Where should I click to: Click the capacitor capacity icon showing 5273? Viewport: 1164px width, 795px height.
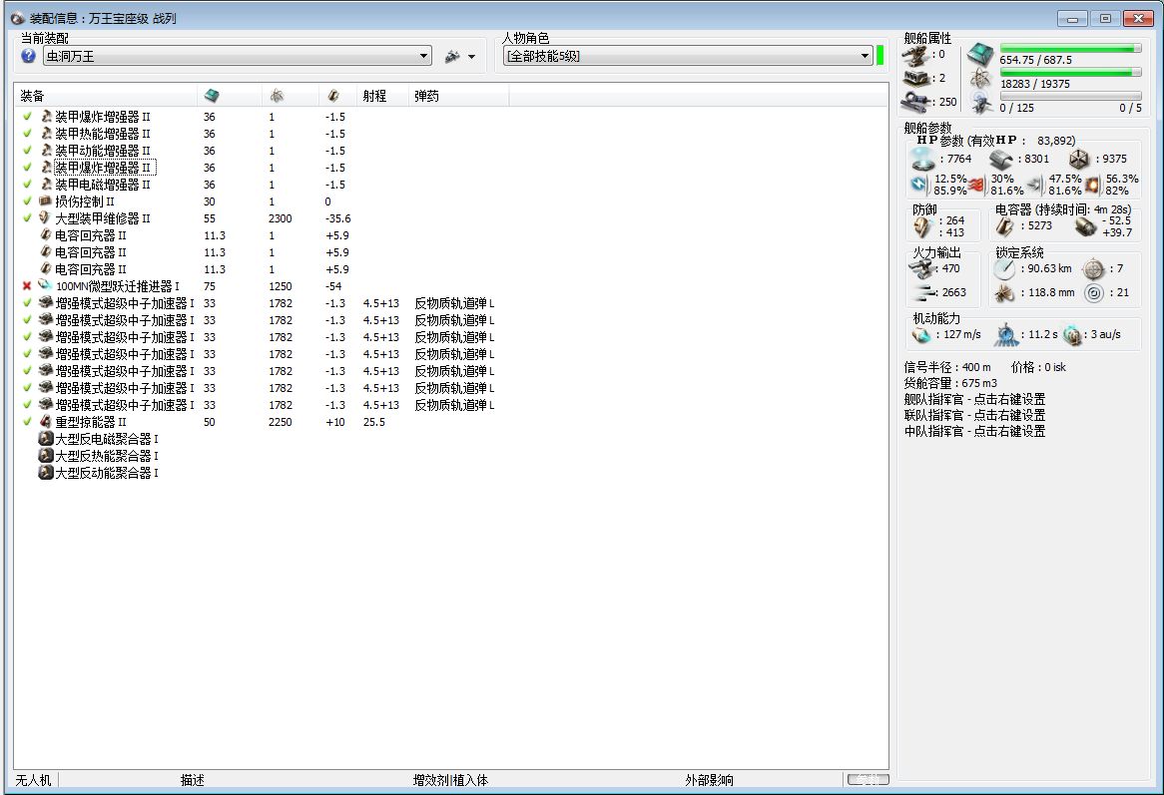1004,226
